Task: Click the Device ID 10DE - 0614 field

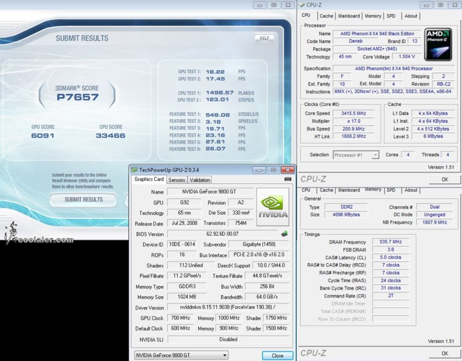Action: pyautogui.click(x=182, y=244)
